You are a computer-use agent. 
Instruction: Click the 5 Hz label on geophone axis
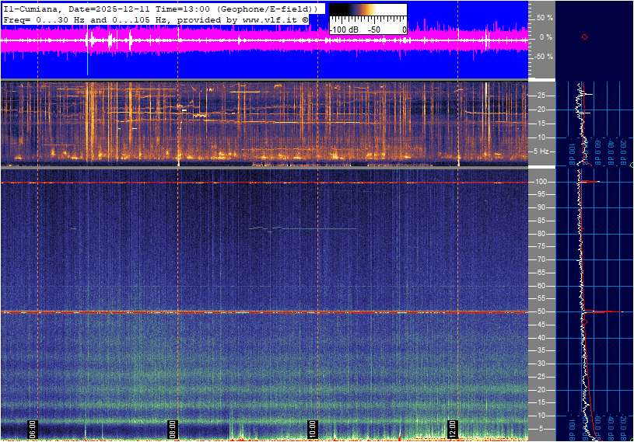click(541, 151)
